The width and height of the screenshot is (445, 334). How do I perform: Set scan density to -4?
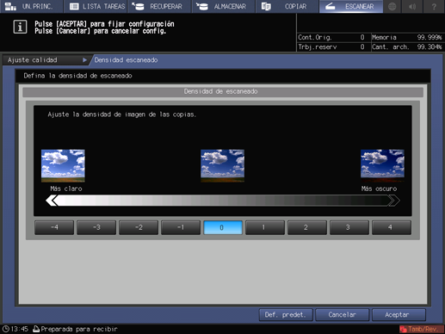[54, 227]
